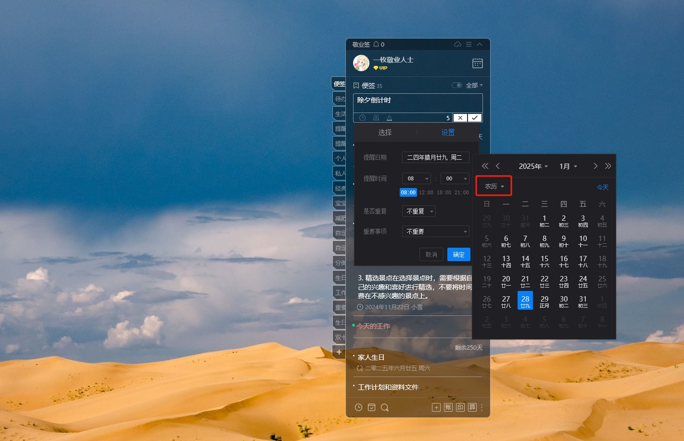Open the 不重要 importance dropdown
Viewport: 684px width, 441px height.
coord(435,231)
